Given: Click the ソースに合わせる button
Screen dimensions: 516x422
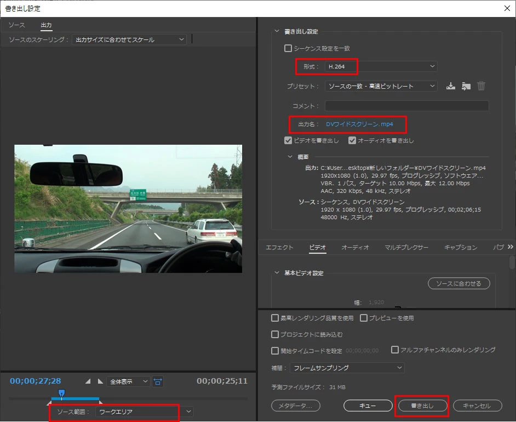Looking at the screenshot, I should coord(458,283).
